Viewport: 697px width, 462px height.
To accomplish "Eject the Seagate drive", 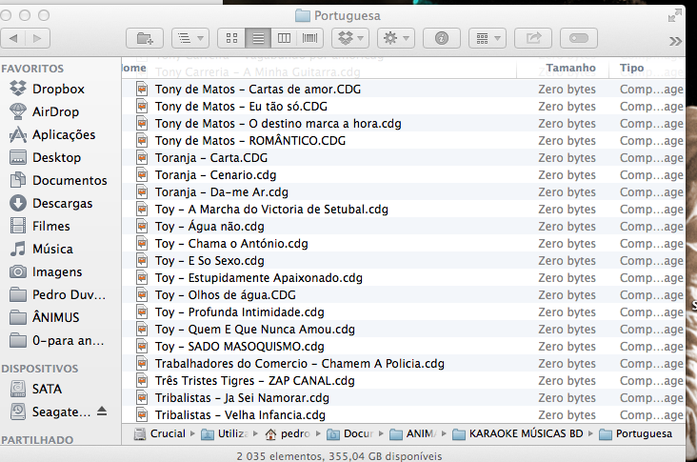I will (x=103, y=412).
